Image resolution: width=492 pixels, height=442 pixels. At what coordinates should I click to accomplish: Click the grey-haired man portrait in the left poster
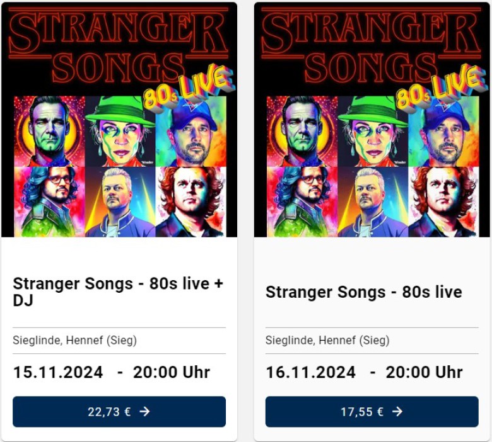[120, 201]
